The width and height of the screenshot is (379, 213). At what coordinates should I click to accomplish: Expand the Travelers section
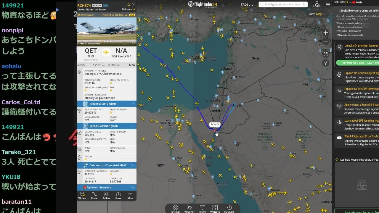[107, 188]
